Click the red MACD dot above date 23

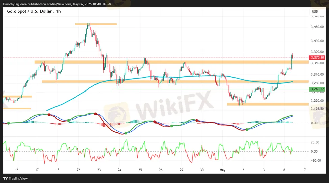click(95, 114)
